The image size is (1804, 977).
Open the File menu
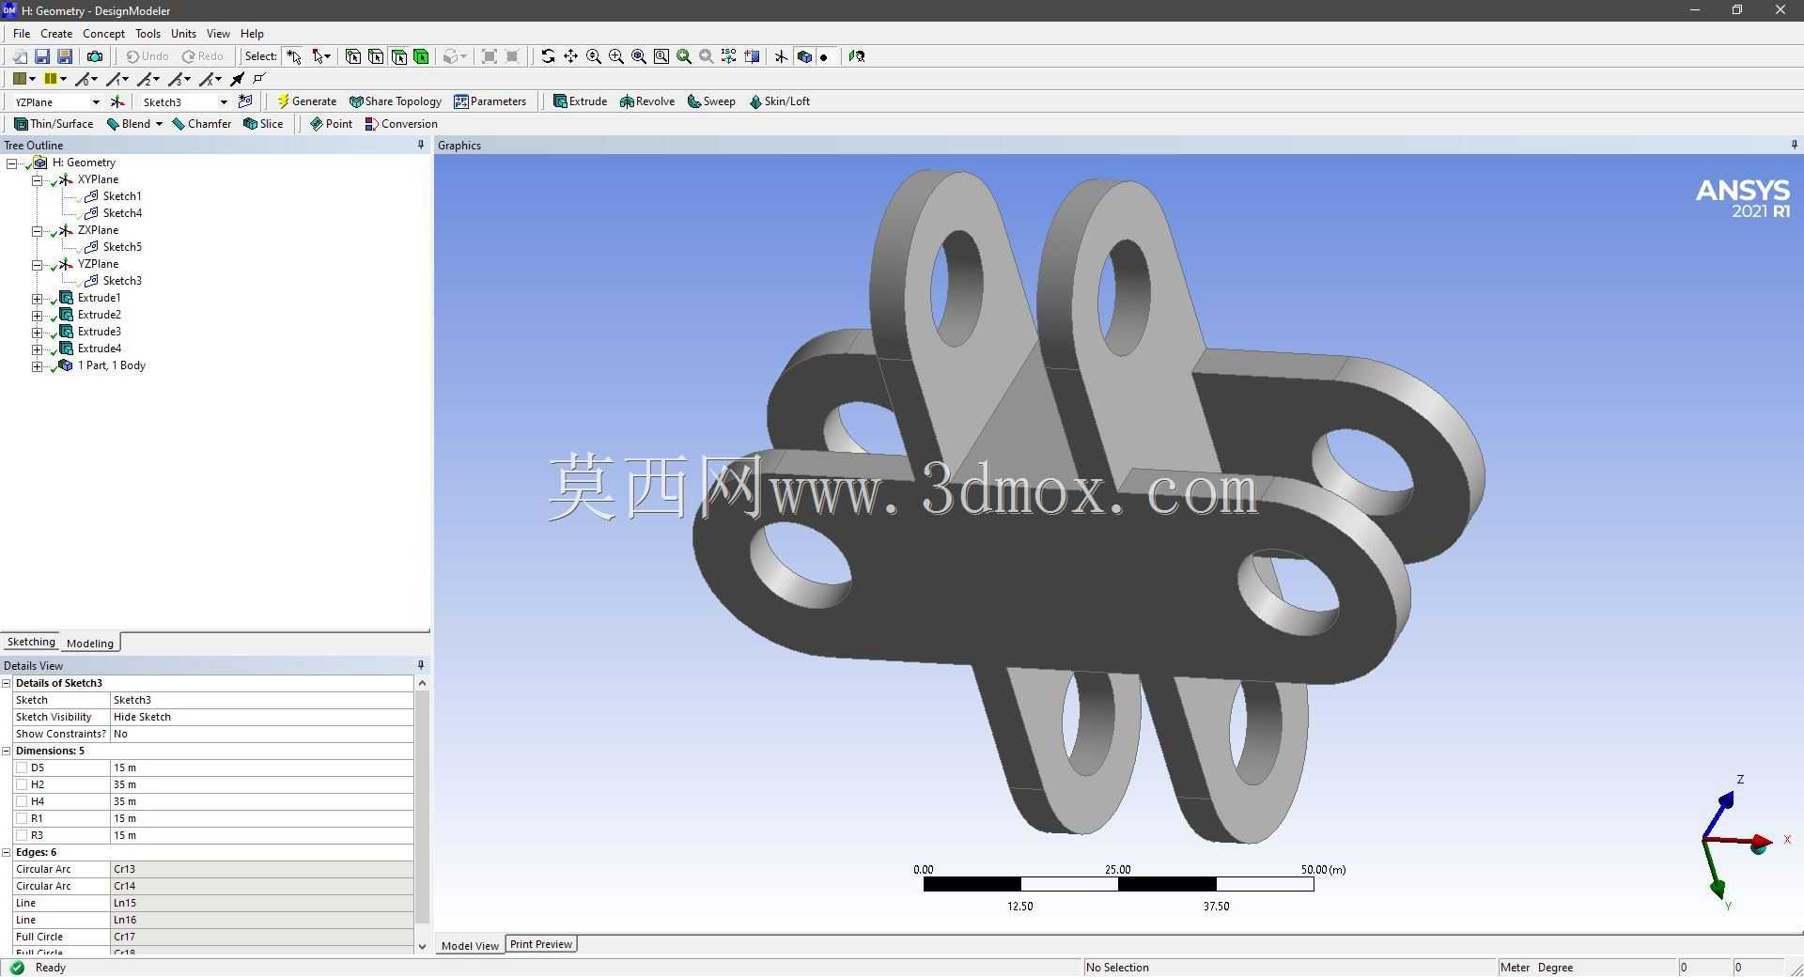[22, 33]
